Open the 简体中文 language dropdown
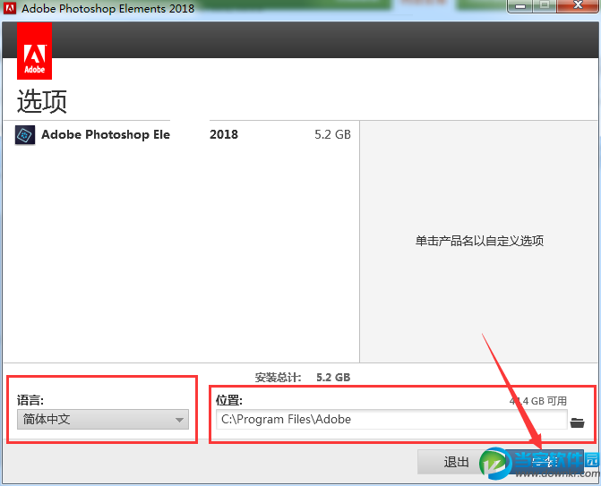 coord(103,420)
